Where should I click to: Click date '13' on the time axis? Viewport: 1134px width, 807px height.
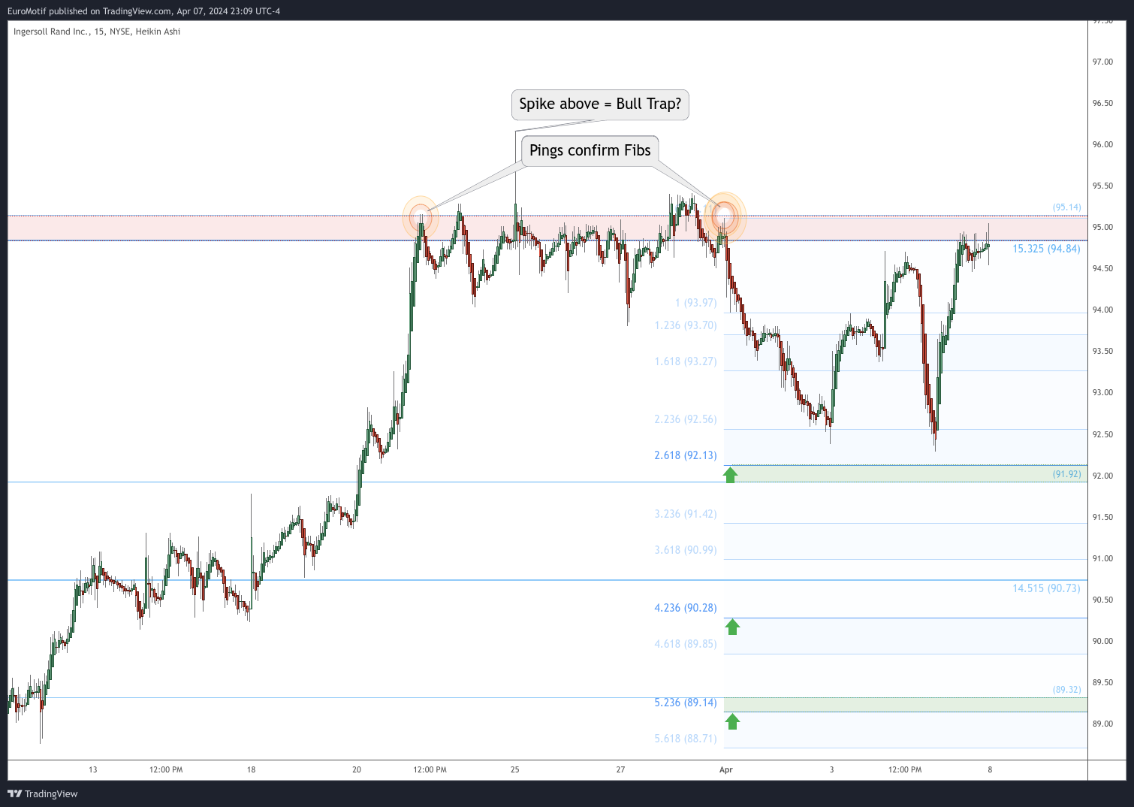(x=93, y=769)
